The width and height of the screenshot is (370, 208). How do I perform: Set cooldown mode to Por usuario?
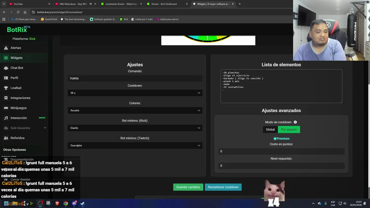tap(289, 129)
